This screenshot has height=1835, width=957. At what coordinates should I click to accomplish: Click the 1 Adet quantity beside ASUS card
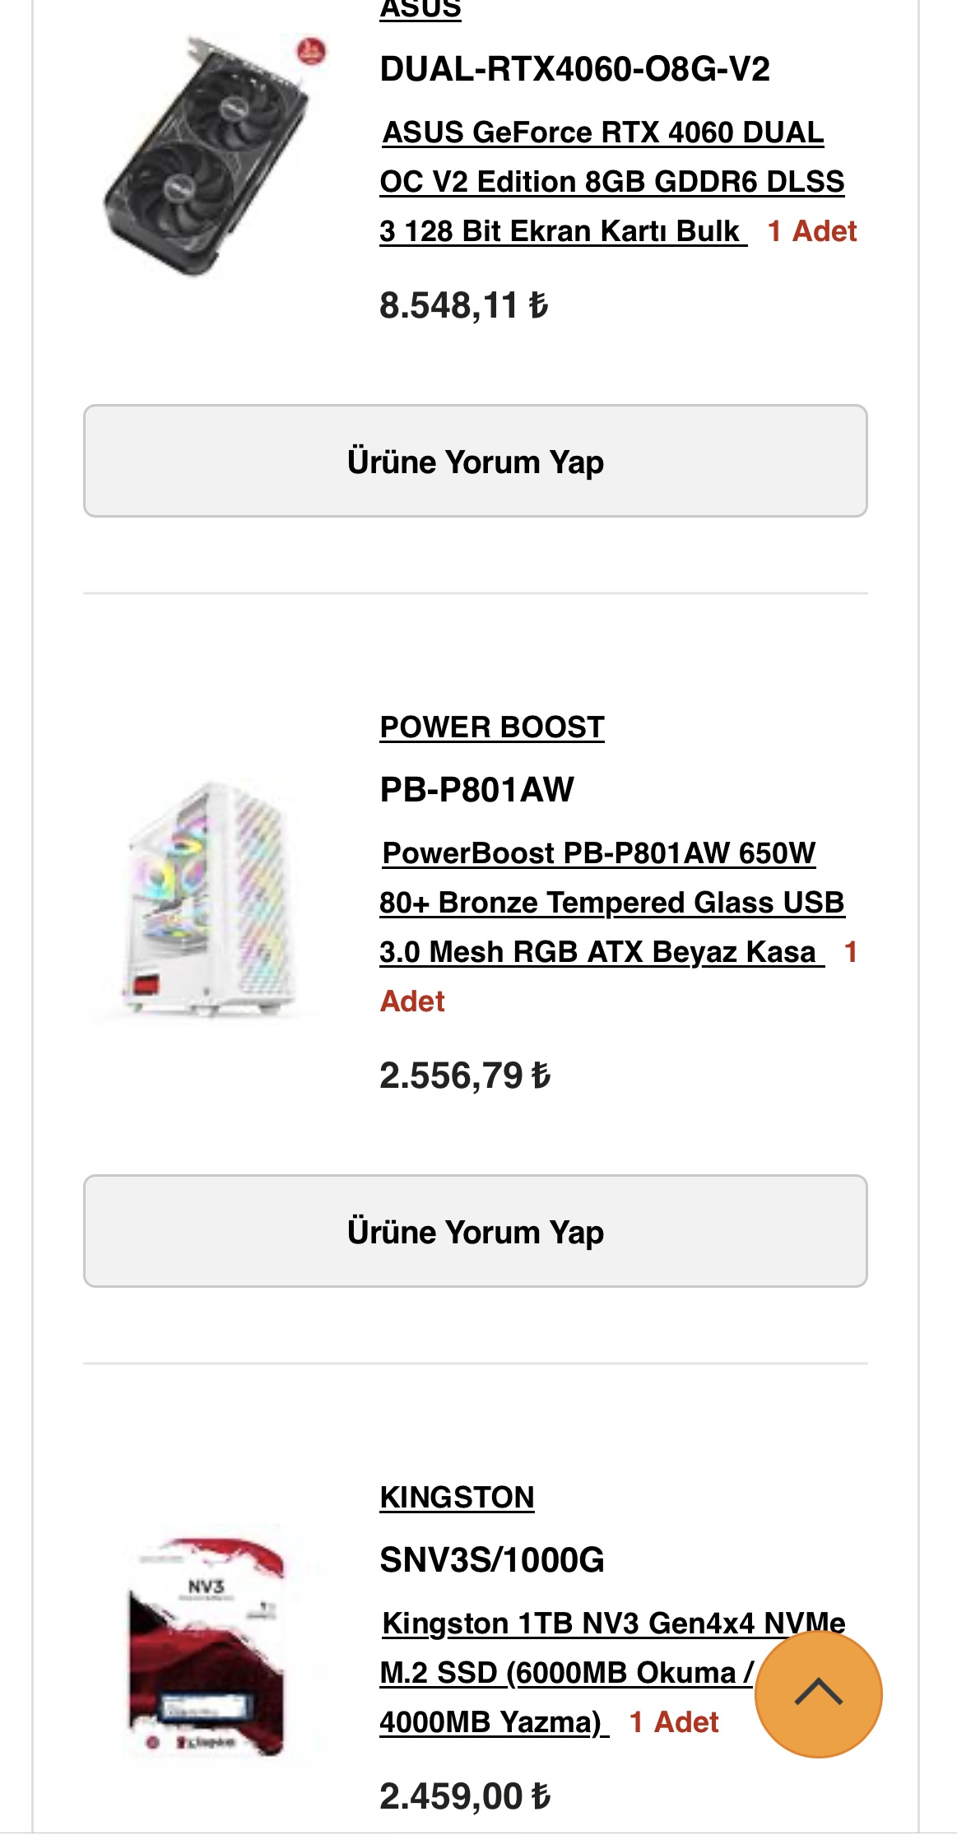811,231
